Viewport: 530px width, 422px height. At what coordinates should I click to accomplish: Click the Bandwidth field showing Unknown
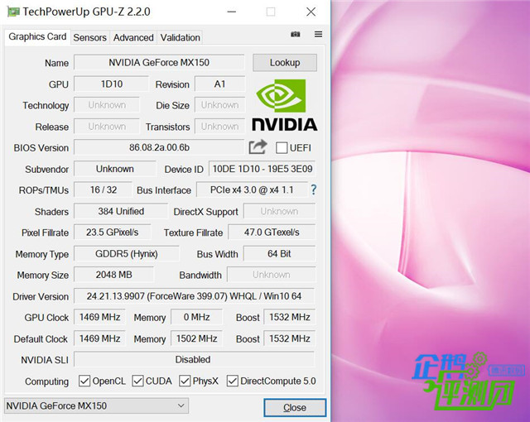pos(272,275)
